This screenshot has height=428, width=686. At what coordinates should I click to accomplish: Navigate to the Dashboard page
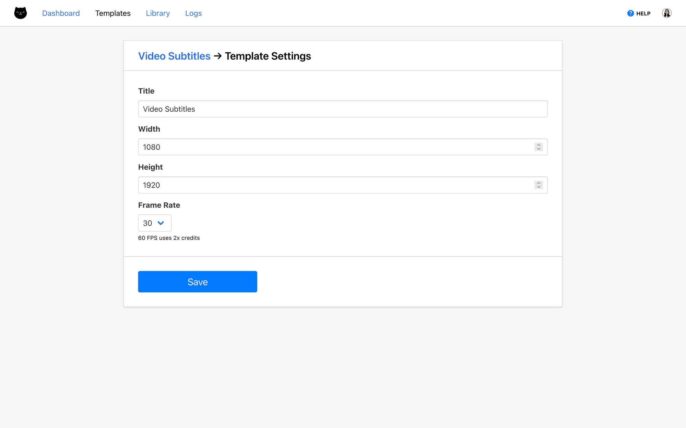point(61,13)
